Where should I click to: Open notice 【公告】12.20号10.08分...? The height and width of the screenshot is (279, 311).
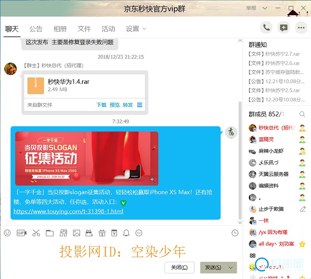click(276, 100)
